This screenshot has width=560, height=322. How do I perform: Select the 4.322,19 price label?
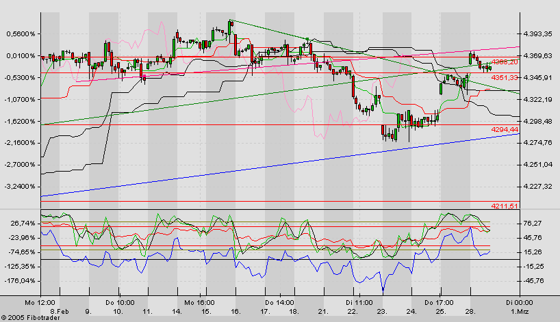point(537,100)
